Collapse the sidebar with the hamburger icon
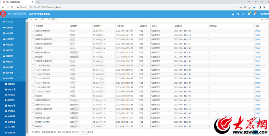Screen dimensions: 269x136 pyautogui.click(x=31, y=19)
